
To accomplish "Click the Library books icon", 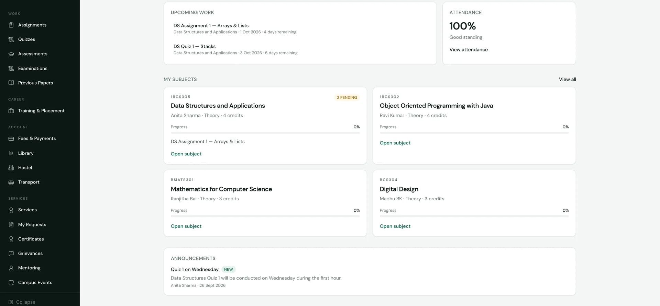I will (11, 153).
